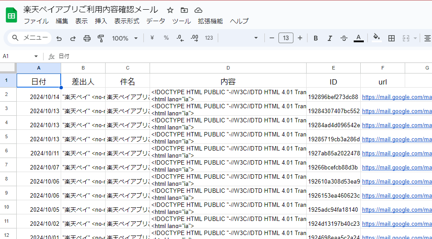Image resolution: width=432 pixels, height=239 pixels.
Task: Increase font size with plus button
Action: pos(300,38)
